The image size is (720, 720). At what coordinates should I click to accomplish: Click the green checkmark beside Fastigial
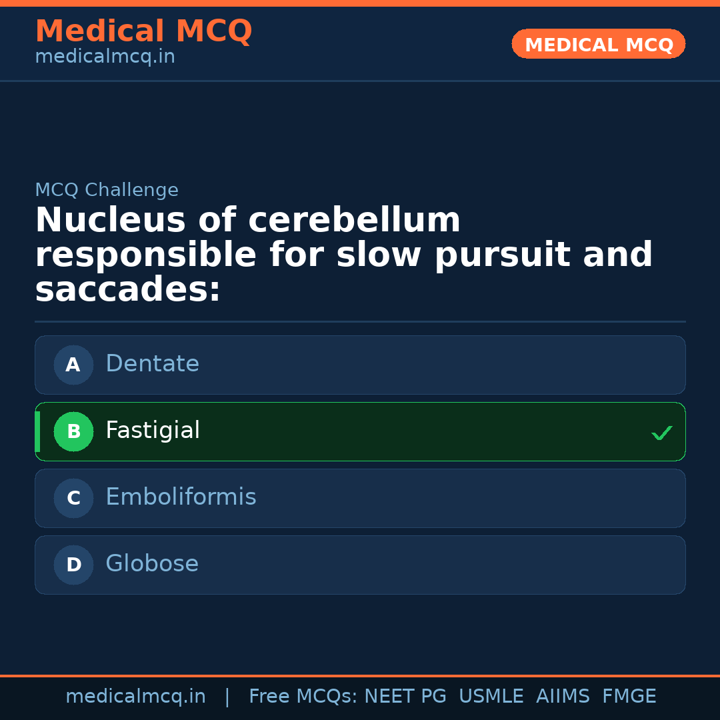tap(661, 433)
